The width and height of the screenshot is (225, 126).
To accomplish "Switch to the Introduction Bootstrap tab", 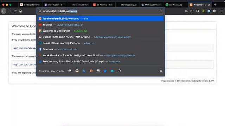I will click(x=55, y=5).
